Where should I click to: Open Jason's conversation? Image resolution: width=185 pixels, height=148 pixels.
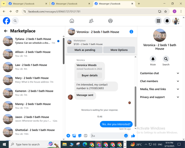tap(31, 119)
